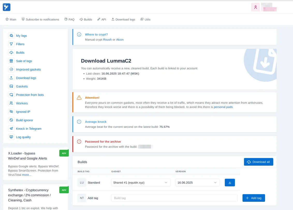Click the ADV badge on the X.Loader ad
Screen dimensions: 293x210
click(x=64, y=153)
